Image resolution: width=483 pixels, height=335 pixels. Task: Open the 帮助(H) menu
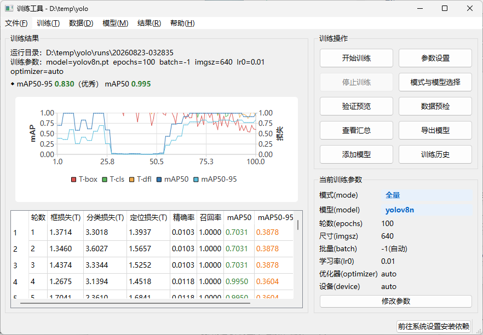click(x=182, y=23)
